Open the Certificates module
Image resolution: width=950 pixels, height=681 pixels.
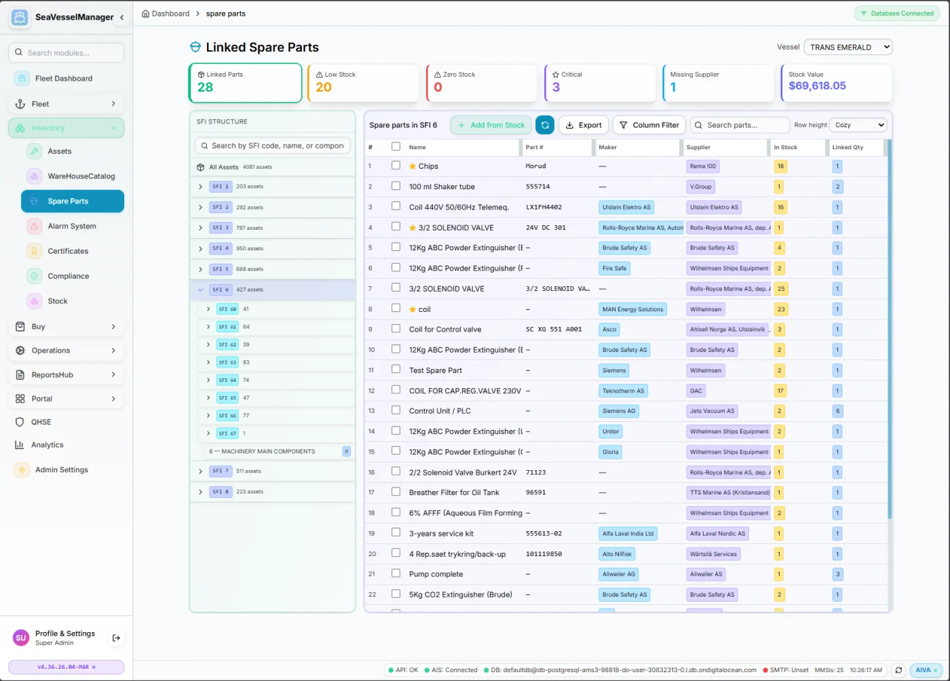[x=67, y=251]
